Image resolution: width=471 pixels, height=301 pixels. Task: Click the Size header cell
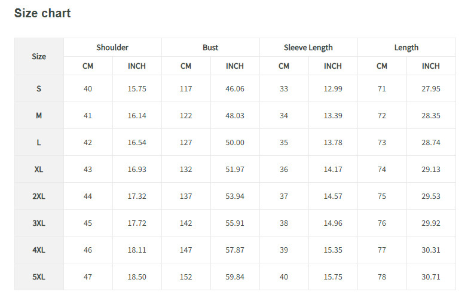coord(39,57)
